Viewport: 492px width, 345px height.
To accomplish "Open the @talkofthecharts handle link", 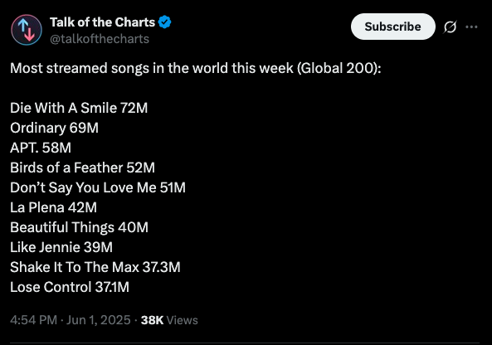I will (x=100, y=39).
